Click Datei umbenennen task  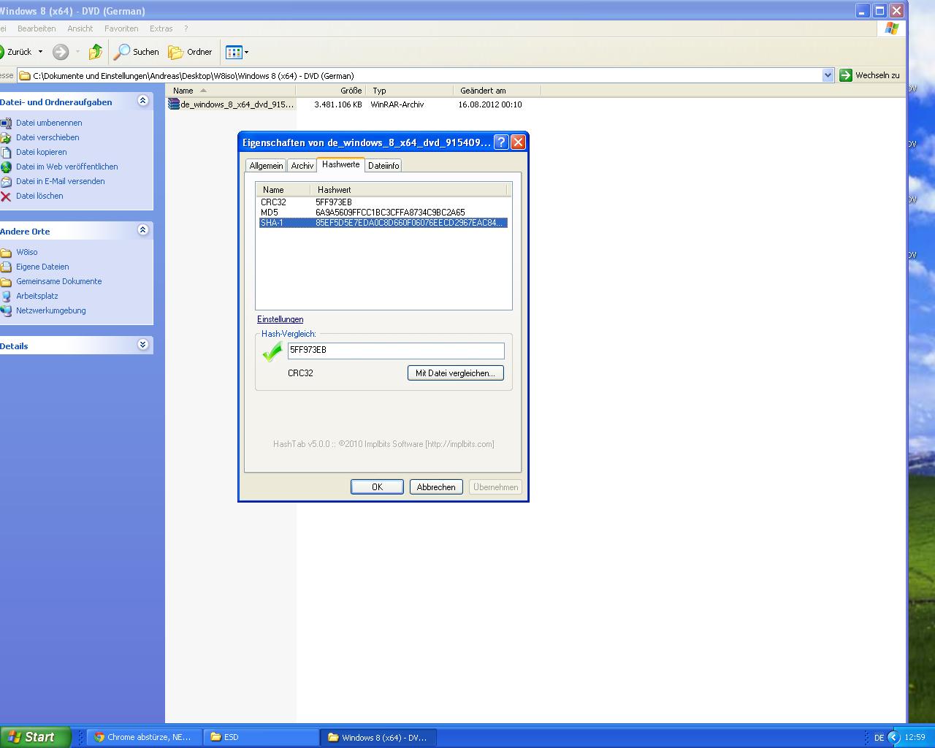click(49, 123)
